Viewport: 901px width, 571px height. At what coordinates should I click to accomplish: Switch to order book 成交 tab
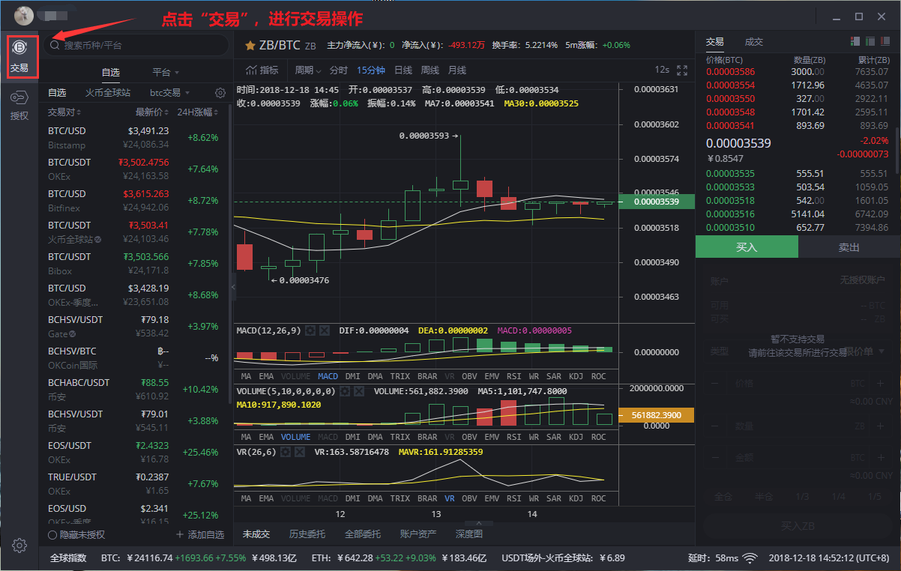(x=753, y=42)
